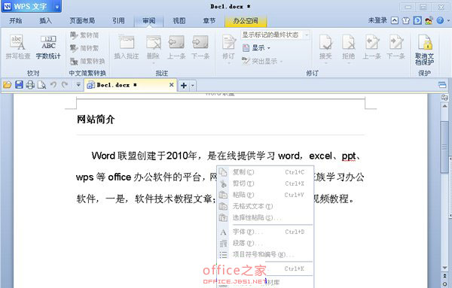Click the undo arrow in quick toolbar

coord(53,85)
